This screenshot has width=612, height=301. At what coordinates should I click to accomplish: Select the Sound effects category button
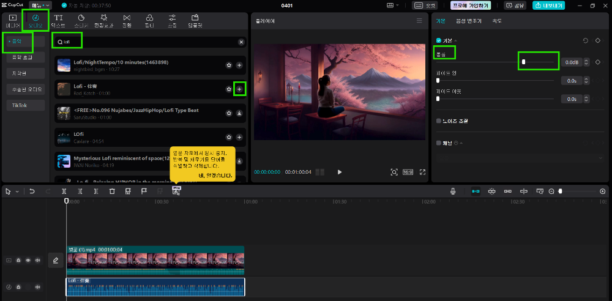(x=25, y=58)
